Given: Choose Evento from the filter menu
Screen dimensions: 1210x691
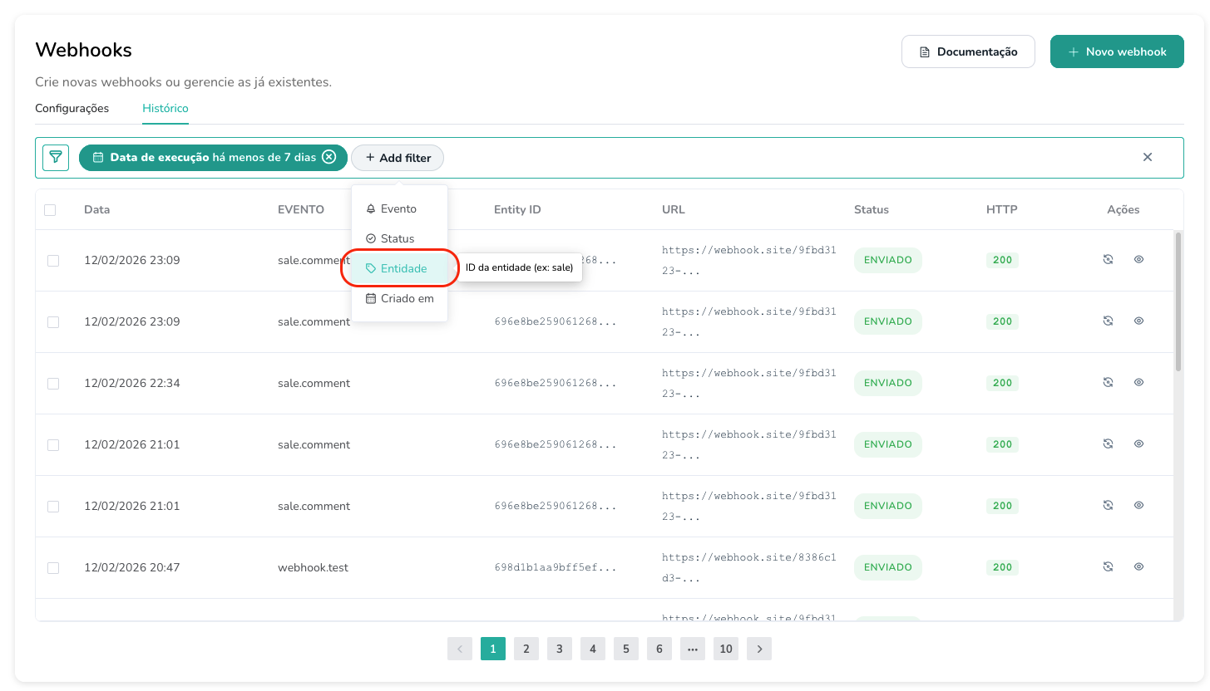Looking at the screenshot, I should (x=398, y=208).
